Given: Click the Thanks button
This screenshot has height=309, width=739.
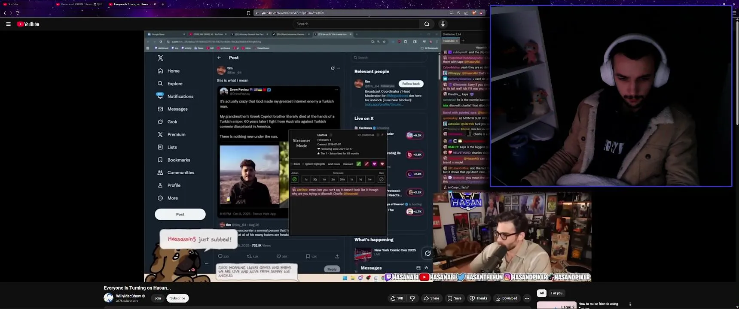Looking at the screenshot, I should pos(478,298).
